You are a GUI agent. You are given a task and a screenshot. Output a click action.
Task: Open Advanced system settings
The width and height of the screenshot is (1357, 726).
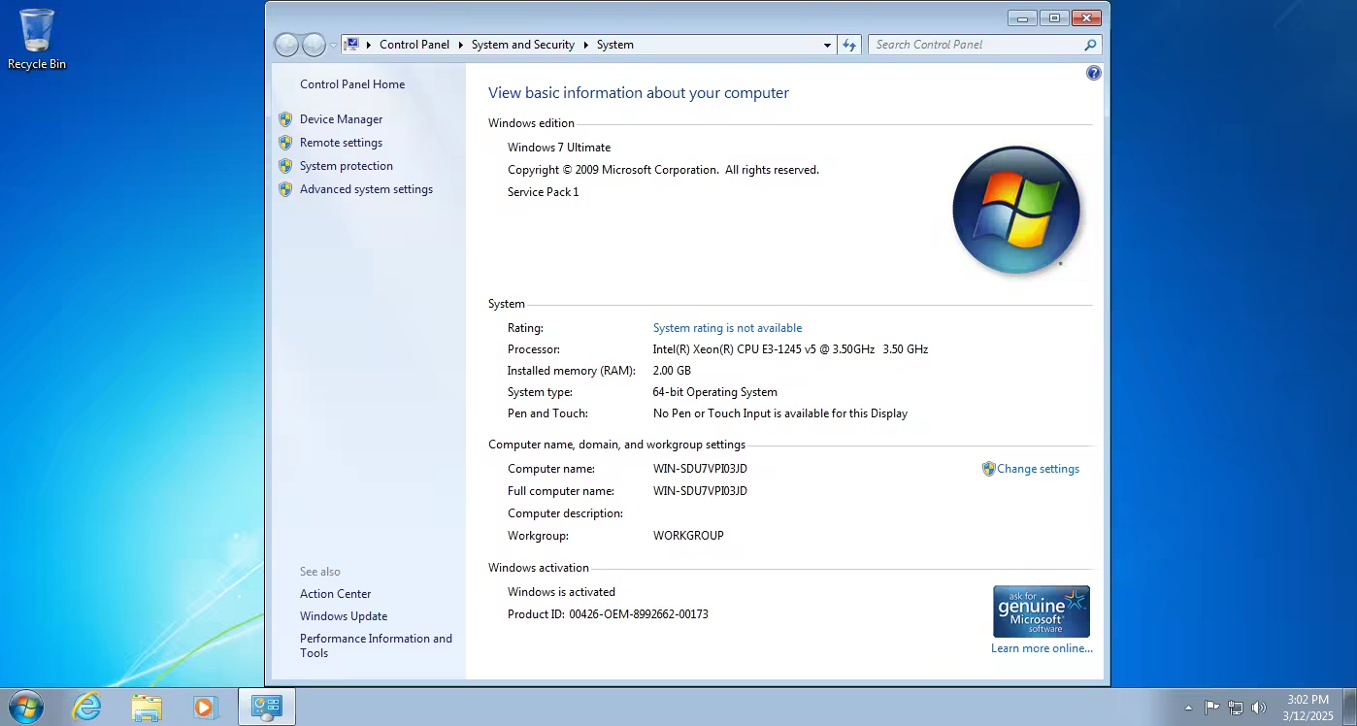(366, 189)
